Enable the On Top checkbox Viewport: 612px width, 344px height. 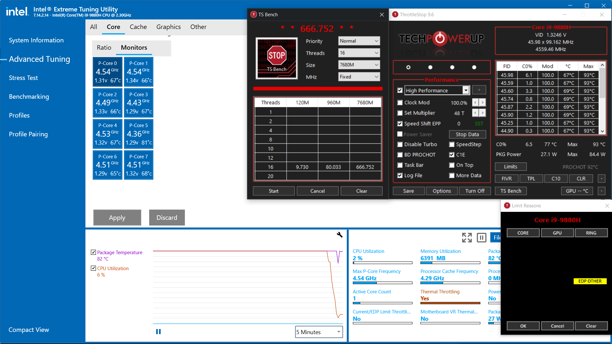click(452, 165)
